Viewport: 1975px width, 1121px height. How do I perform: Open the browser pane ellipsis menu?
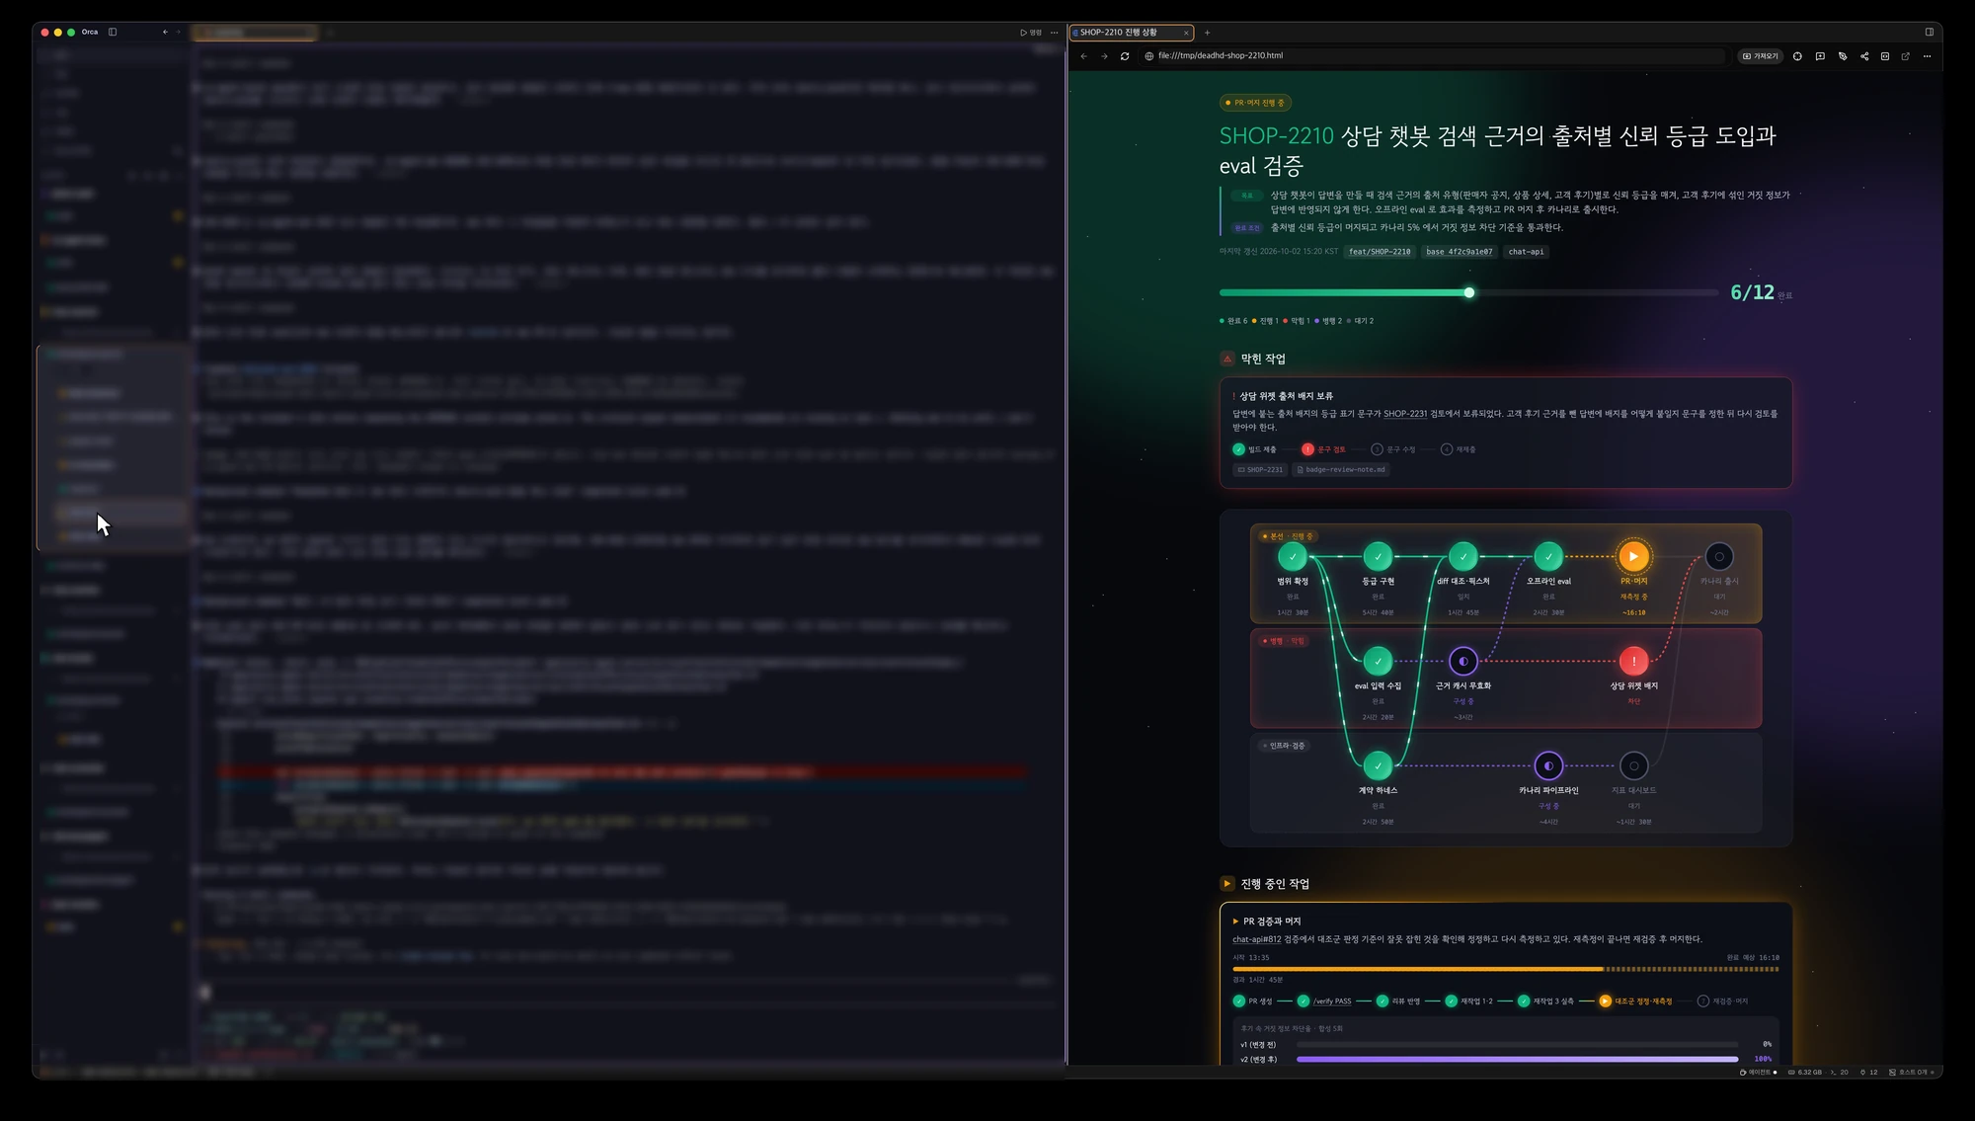pyautogui.click(x=1927, y=56)
